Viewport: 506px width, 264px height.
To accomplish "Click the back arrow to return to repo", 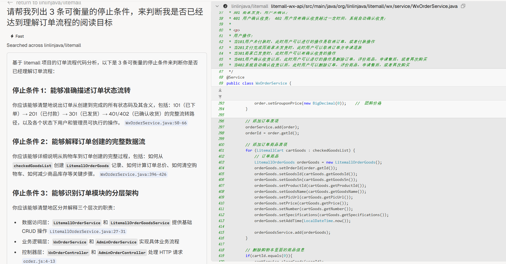I will coord(10,3).
